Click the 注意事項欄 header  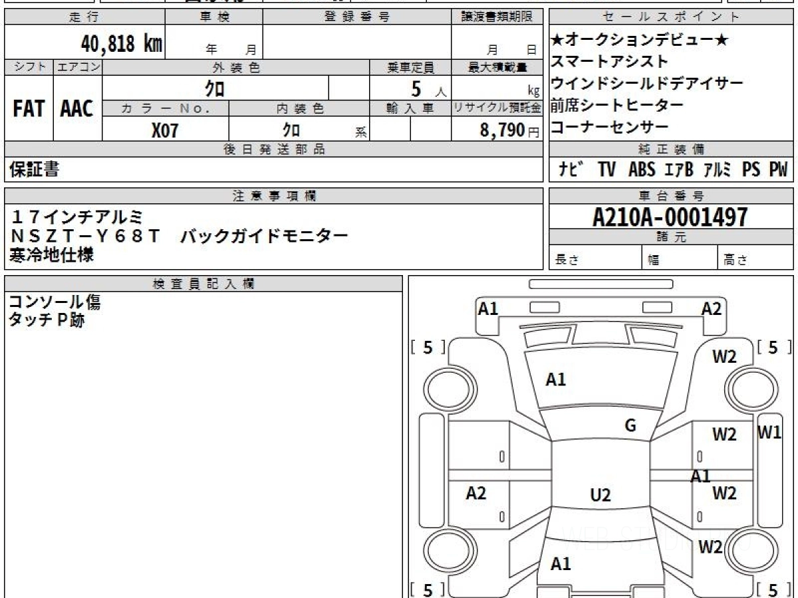coord(274,196)
